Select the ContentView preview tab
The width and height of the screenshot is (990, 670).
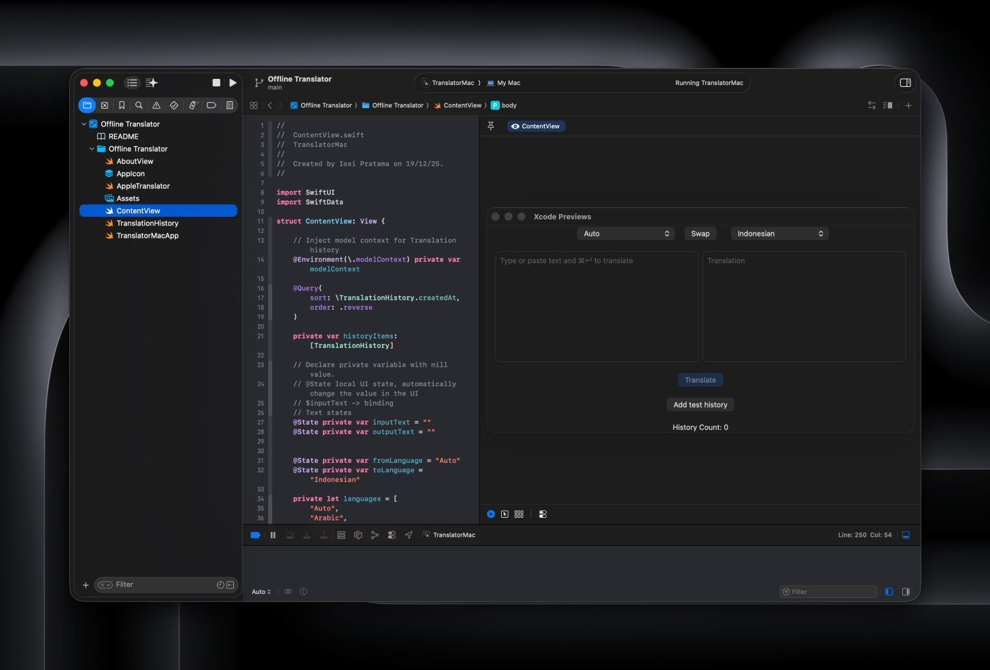[536, 126]
